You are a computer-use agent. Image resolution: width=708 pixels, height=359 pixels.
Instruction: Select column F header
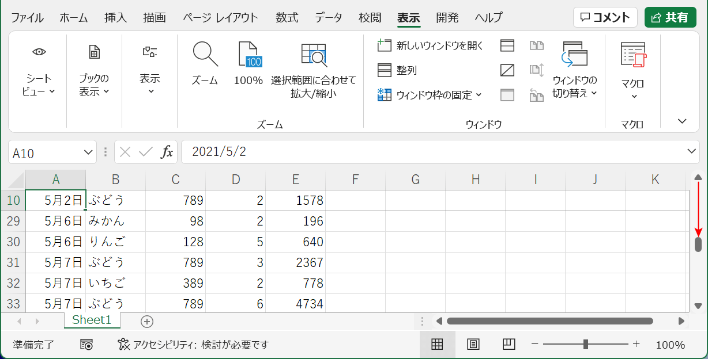[x=356, y=179]
